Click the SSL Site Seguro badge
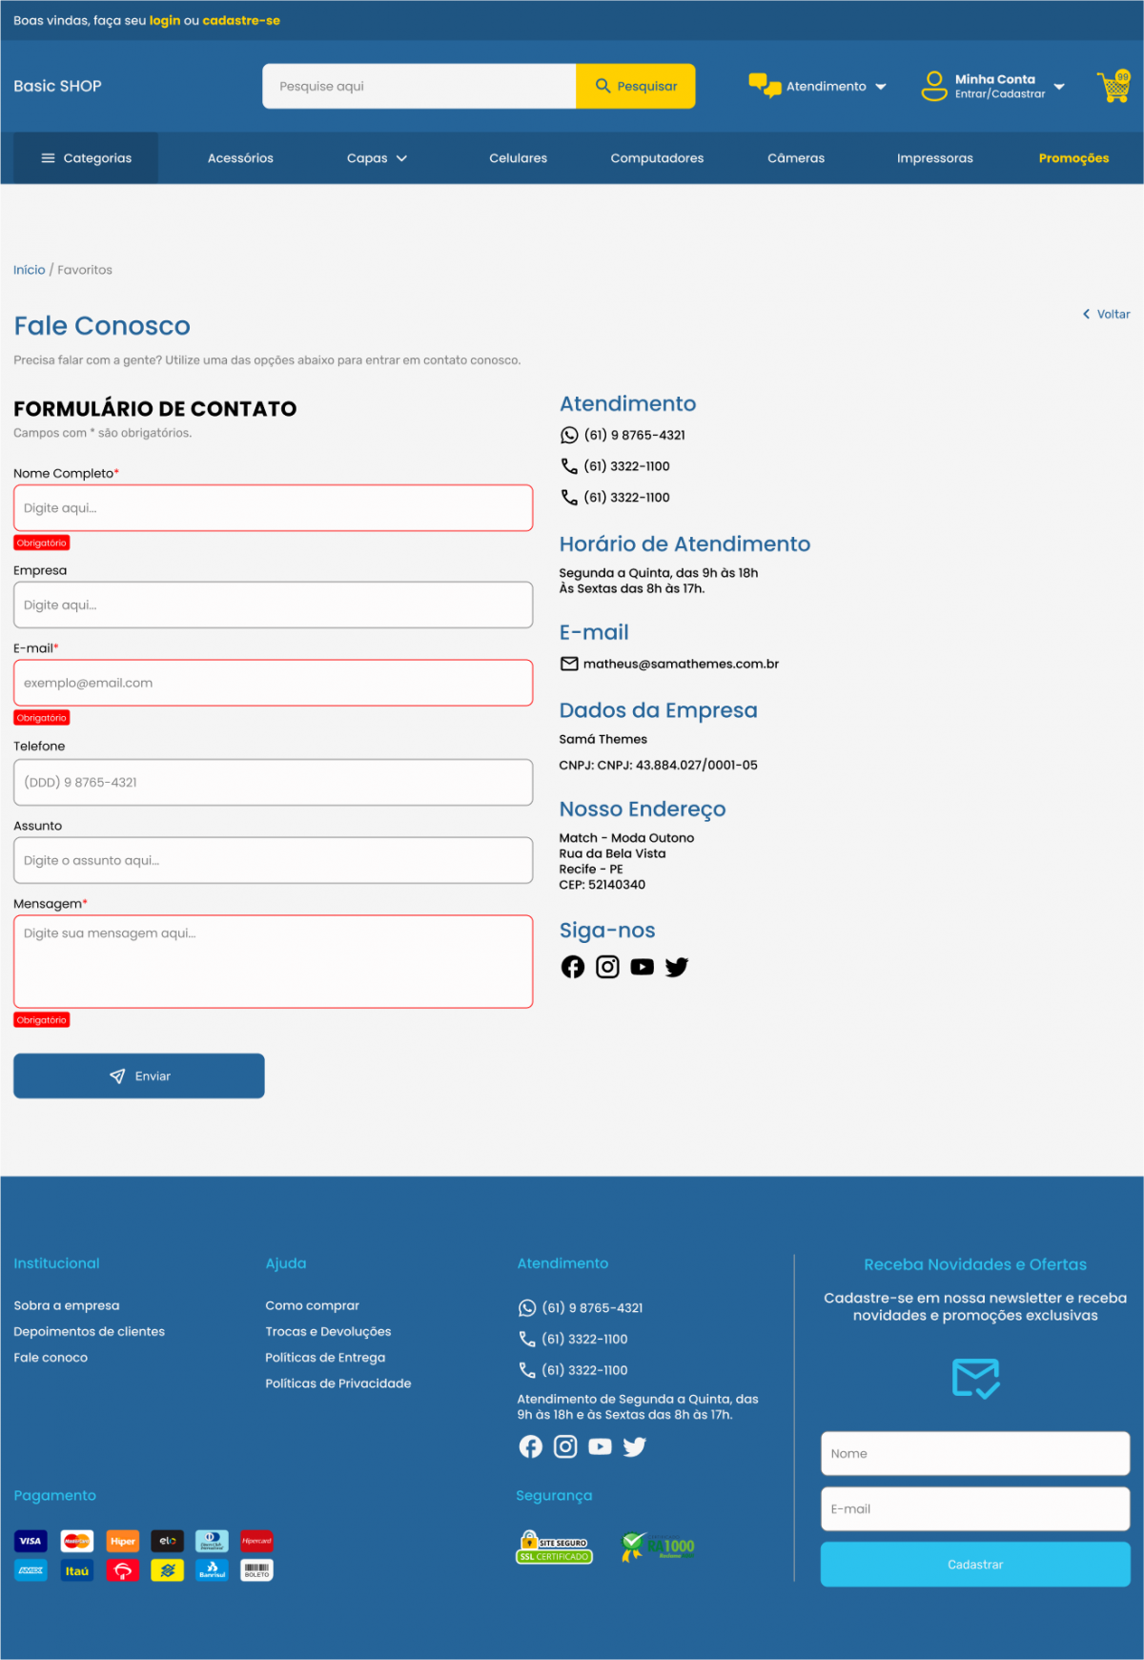This screenshot has height=1660, width=1144. [x=554, y=1547]
